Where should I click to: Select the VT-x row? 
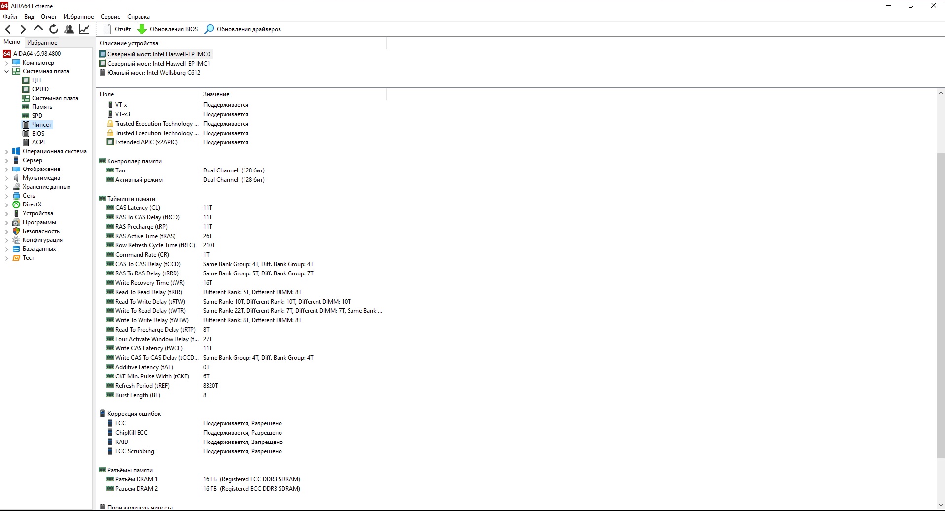pos(242,105)
